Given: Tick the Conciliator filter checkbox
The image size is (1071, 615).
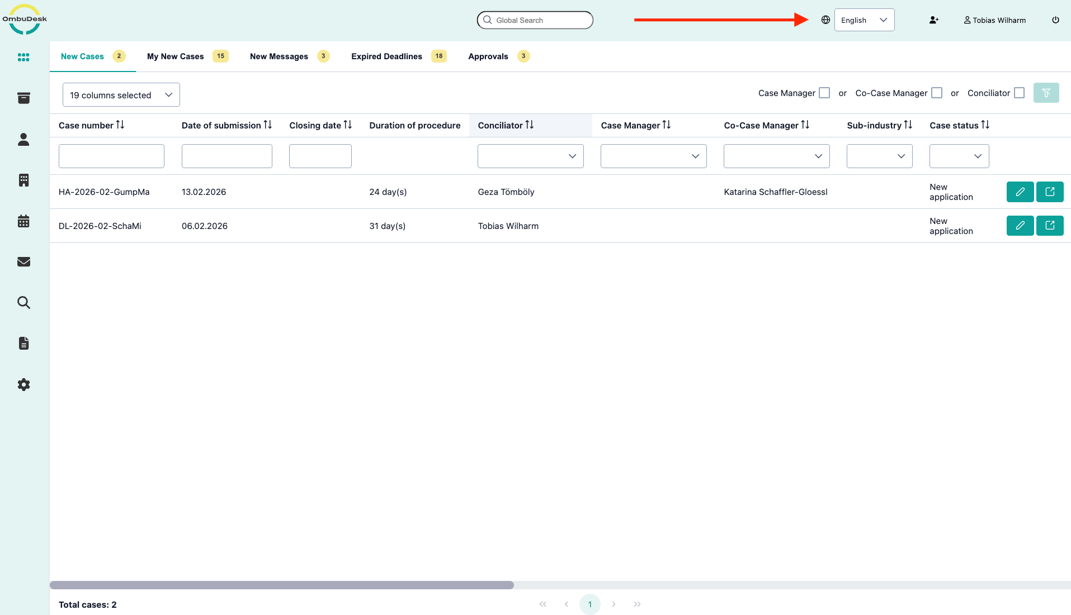Looking at the screenshot, I should point(1019,93).
